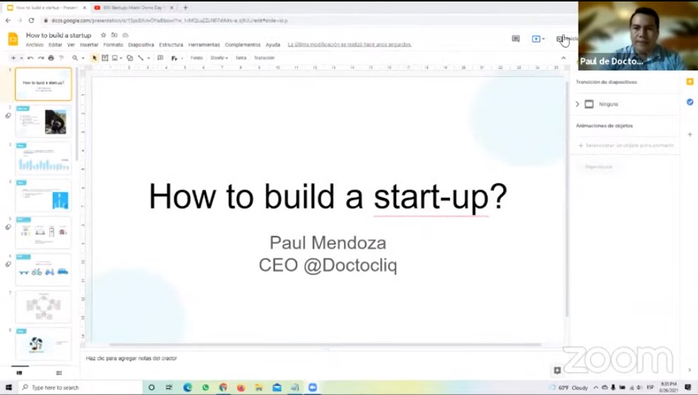Select slide 7 thumbnail with circular diagram
This screenshot has height=395, width=698.
(43, 307)
